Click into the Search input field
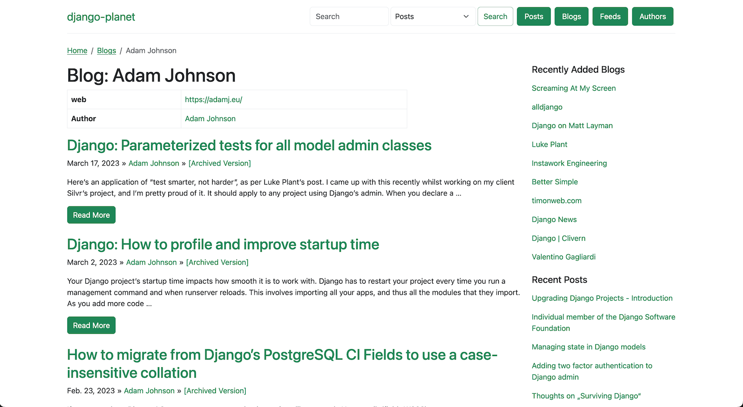 (x=349, y=17)
